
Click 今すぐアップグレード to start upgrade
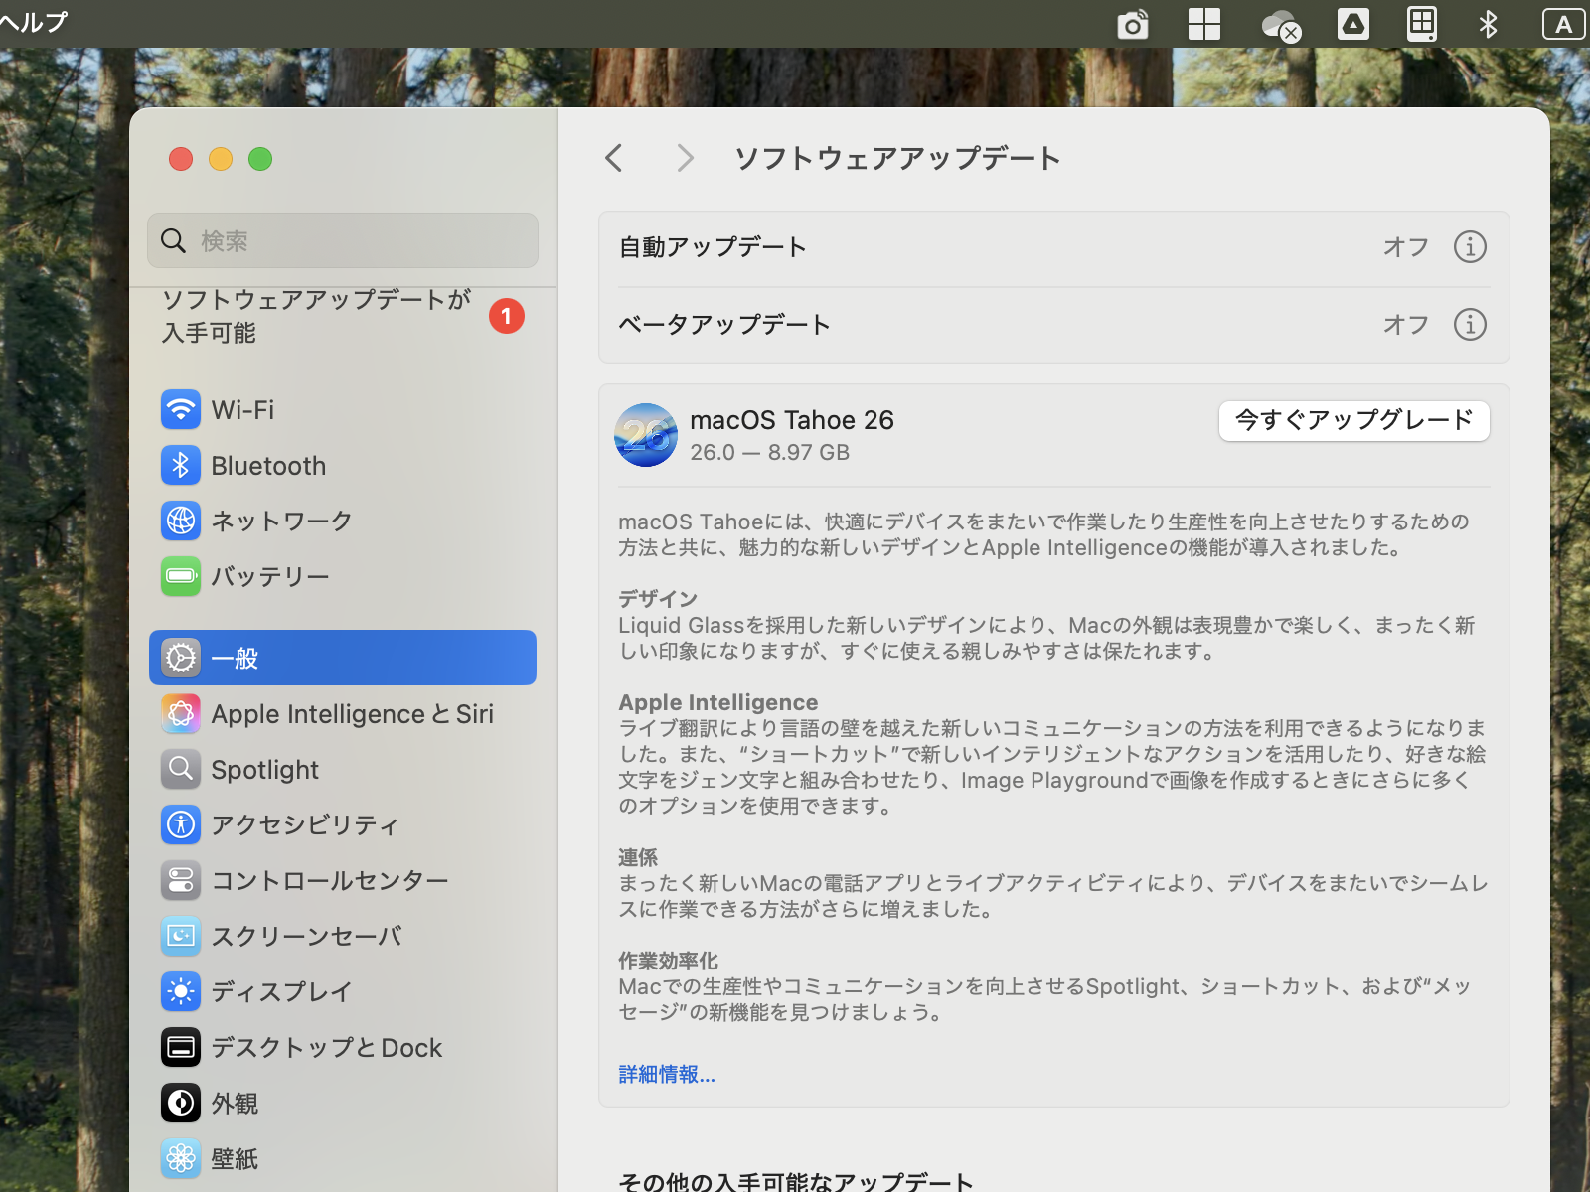click(1353, 421)
